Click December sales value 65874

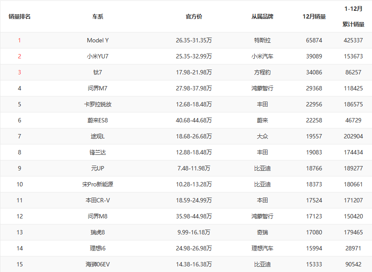(x=314, y=40)
